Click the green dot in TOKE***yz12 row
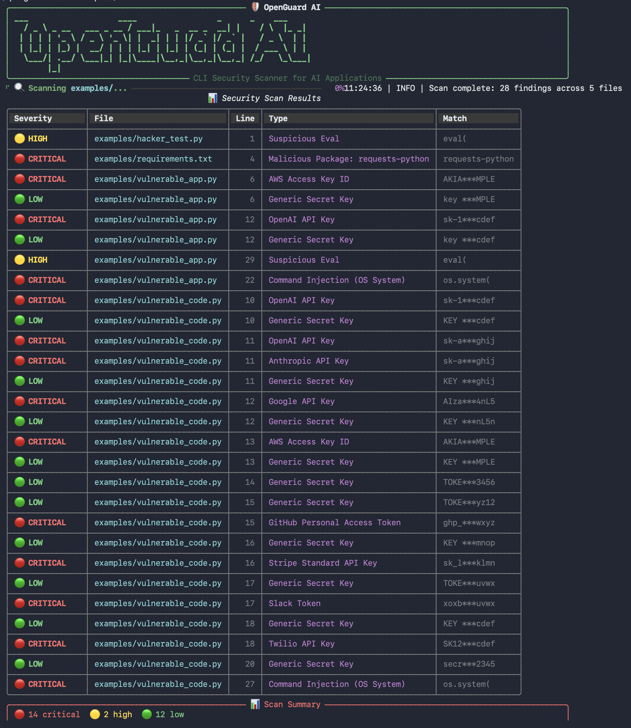 20,502
